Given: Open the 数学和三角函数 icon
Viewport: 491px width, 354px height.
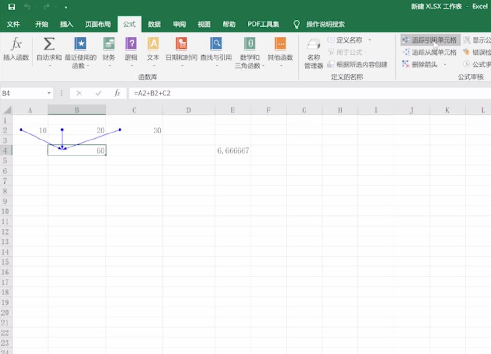Looking at the screenshot, I should (x=250, y=44).
